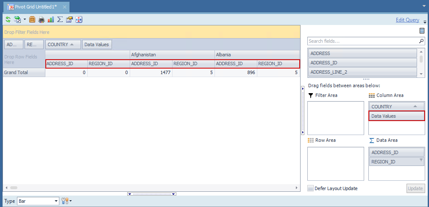Click the Edit Query link
Viewport: 429px width, 207px height.
(407, 19)
